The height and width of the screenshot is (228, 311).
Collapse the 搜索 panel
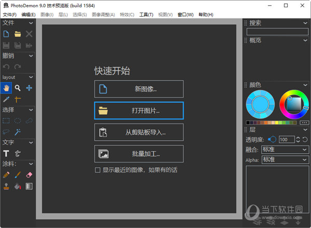coord(305,23)
